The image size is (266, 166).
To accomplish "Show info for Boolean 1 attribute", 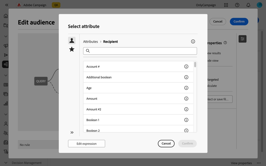I will [186, 120].
